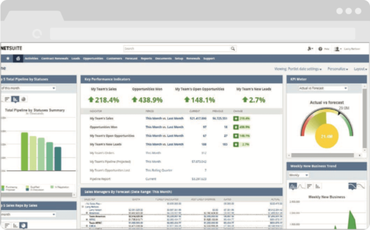
Task: Click change arrow icon for New Leads row
Action: click(x=236, y=144)
